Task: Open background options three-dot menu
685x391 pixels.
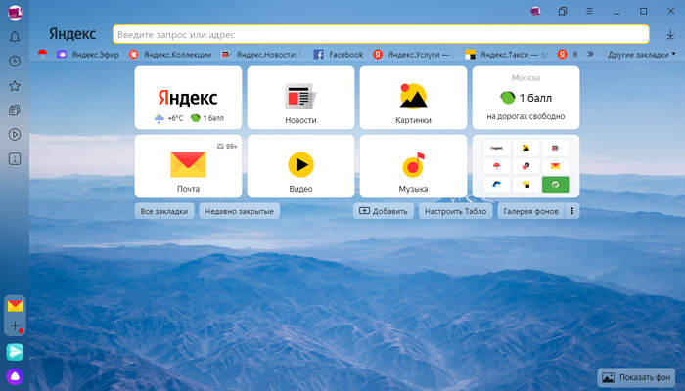Action: pyautogui.click(x=572, y=211)
